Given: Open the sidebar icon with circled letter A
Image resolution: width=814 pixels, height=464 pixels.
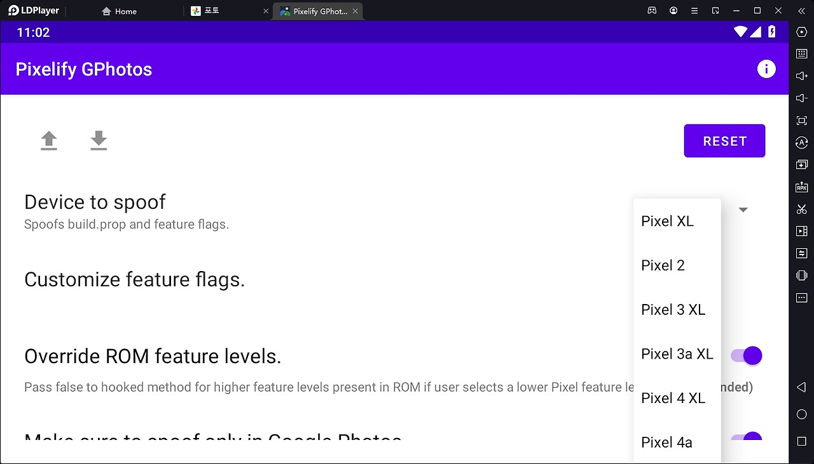Looking at the screenshot, I should [801, 143].
